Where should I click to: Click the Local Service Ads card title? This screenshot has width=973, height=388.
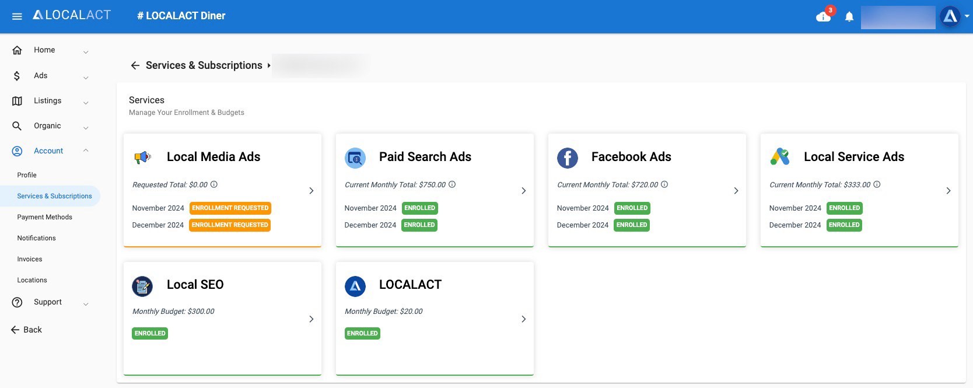854,157
